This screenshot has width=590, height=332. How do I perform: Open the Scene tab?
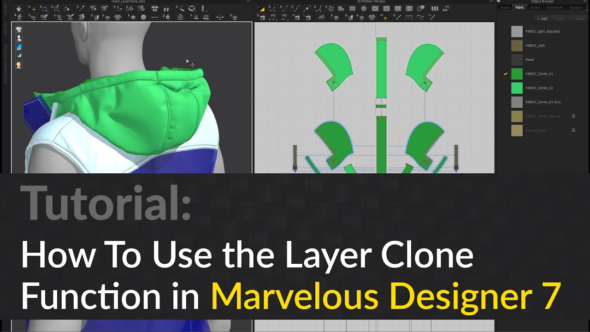pyautogui.click(x=505, y=7)
